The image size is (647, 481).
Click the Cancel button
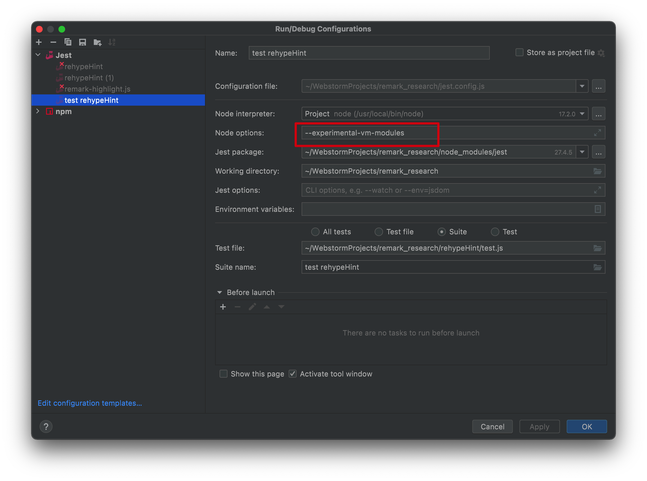tap(493, 427)
